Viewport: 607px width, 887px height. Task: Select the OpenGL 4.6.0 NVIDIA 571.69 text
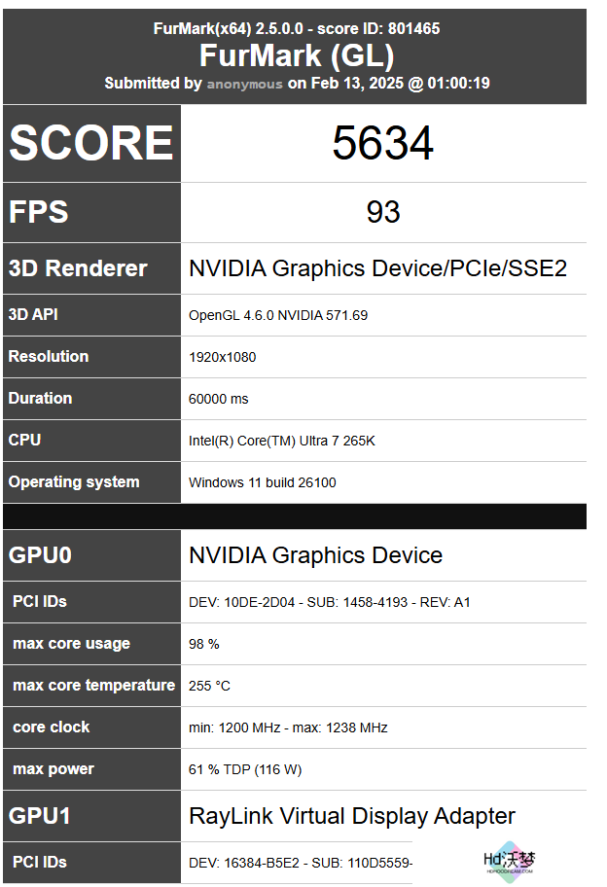pos(278,315)
